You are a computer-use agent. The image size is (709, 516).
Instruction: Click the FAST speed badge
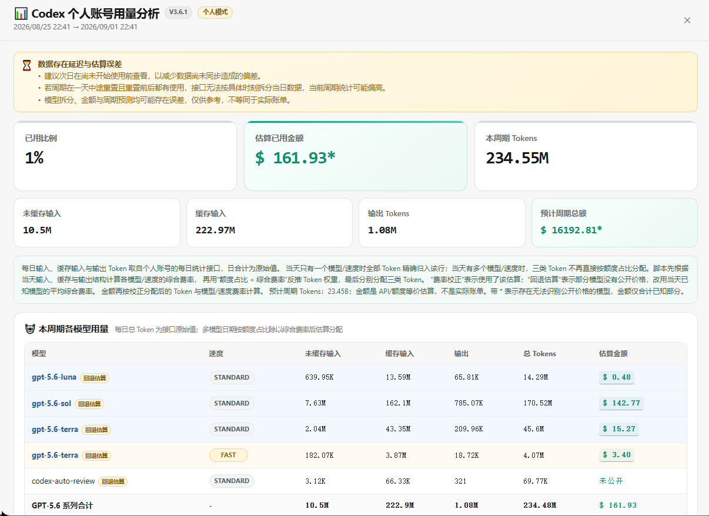229,455
